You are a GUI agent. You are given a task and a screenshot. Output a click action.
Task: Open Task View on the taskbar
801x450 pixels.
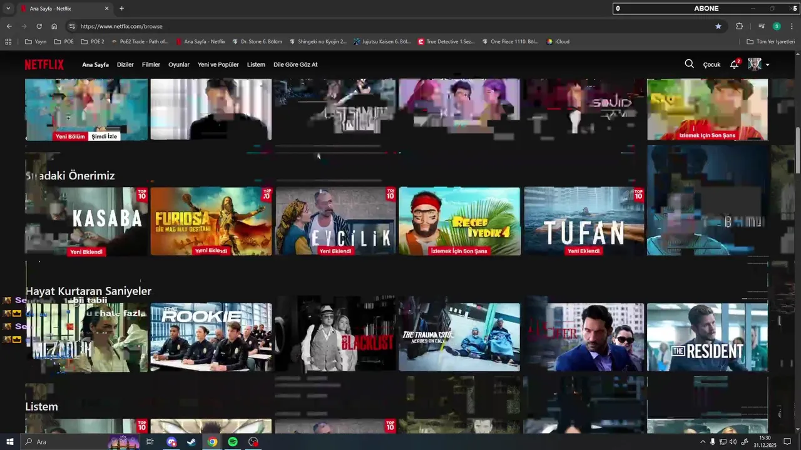150,442
